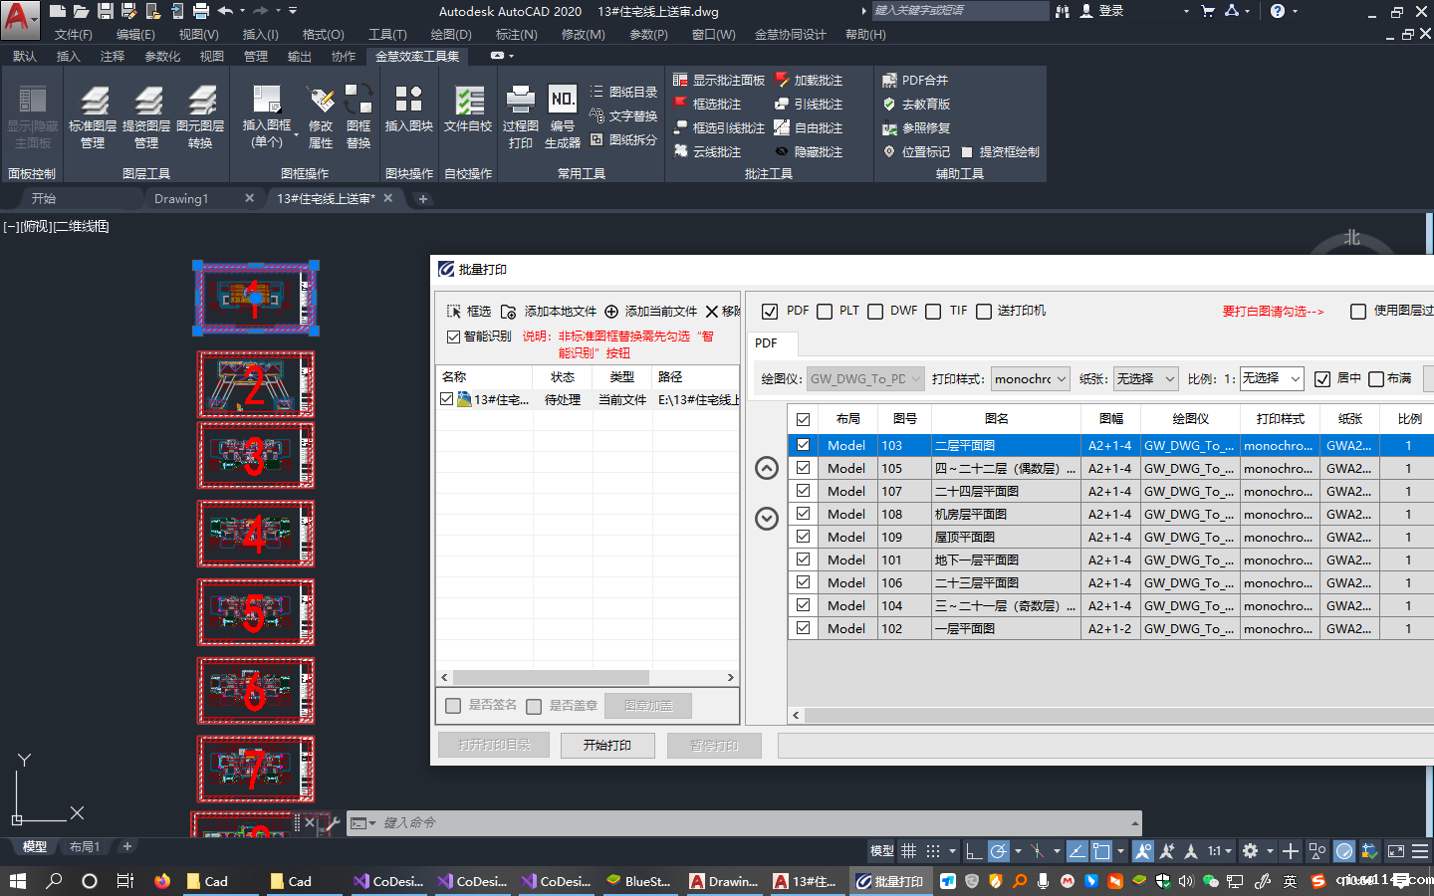Open the 比例 scale dropdown

pos(1271,379)
